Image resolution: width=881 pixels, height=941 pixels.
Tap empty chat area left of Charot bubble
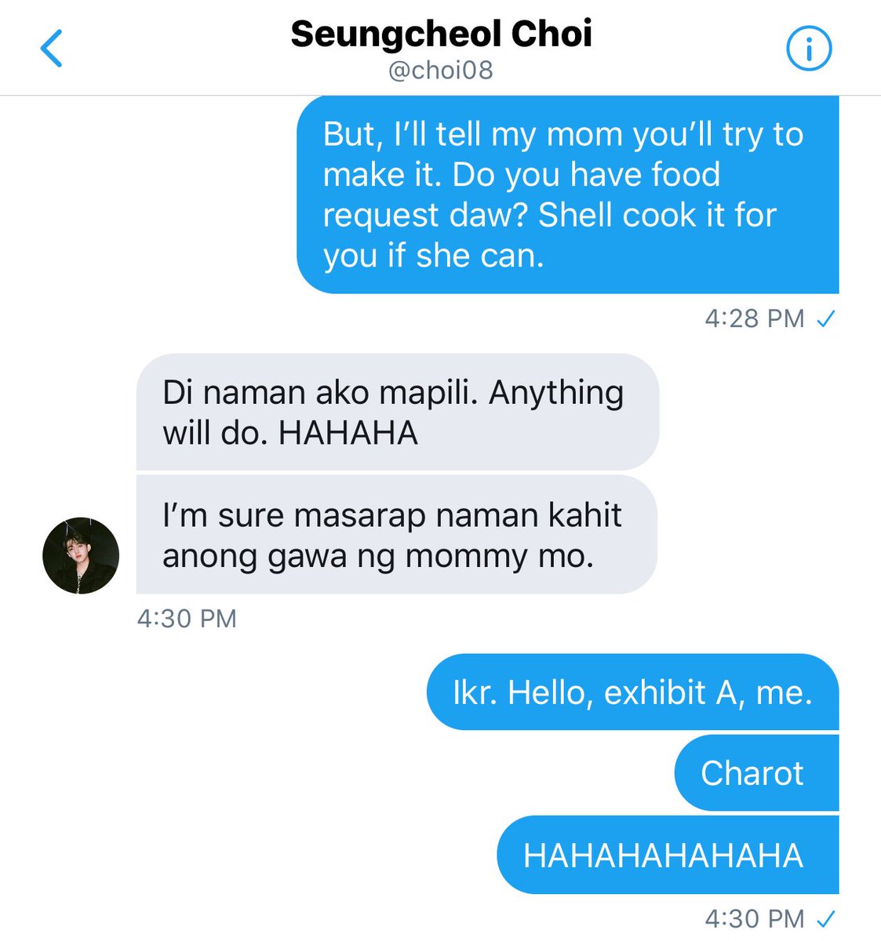click(x=337, y=773)
